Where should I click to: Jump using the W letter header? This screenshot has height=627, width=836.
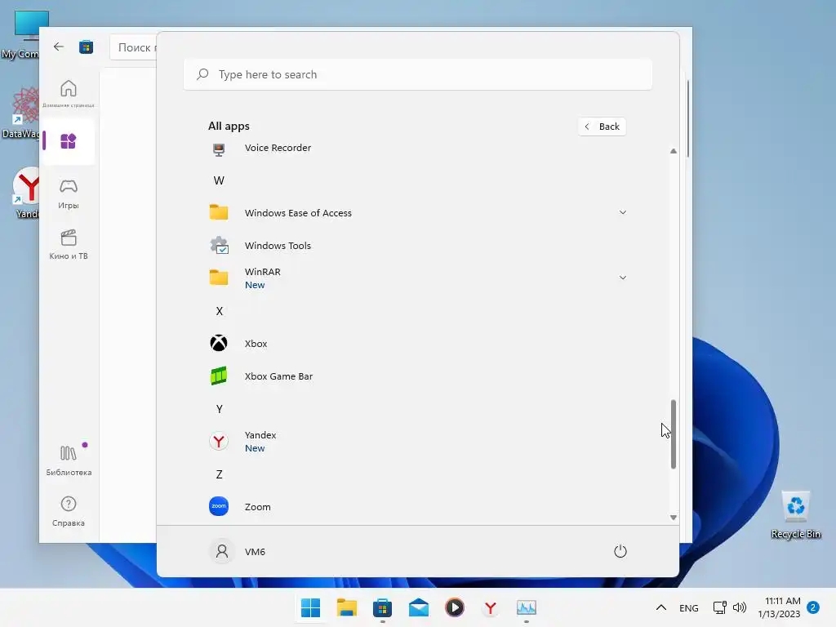219,180
